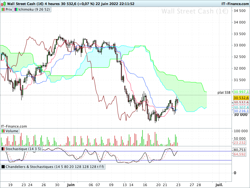
Task: Open the Ichimoku (9 26 52) settings label
Action: [x=34, y=9]
